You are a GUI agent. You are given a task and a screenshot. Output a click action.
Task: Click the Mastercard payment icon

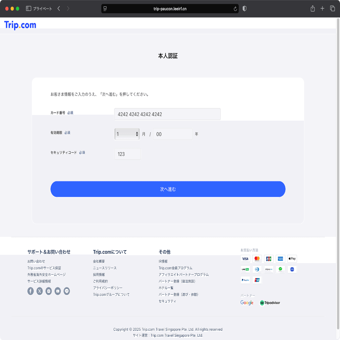coord(257,259)
